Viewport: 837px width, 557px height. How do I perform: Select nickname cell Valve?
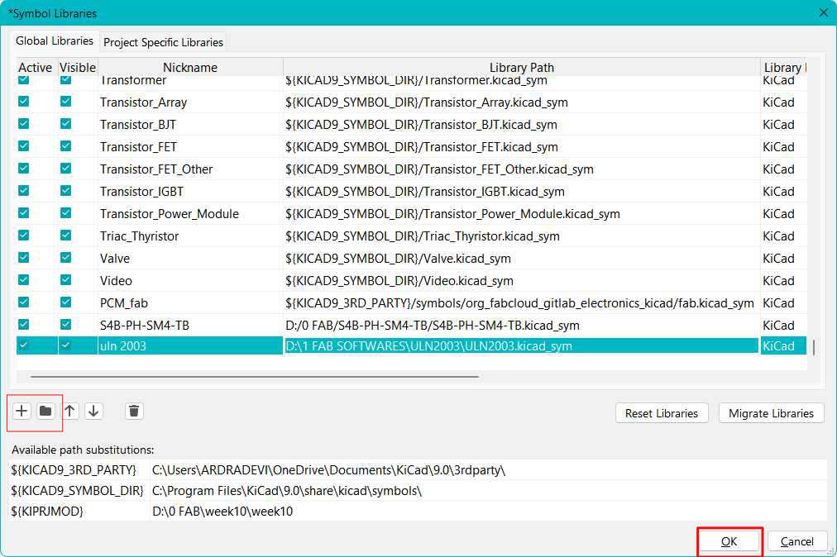(x=190, y=258)
